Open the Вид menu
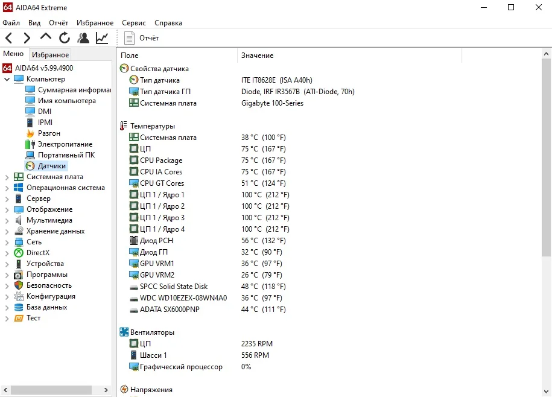552x397 pixels. 34,23
